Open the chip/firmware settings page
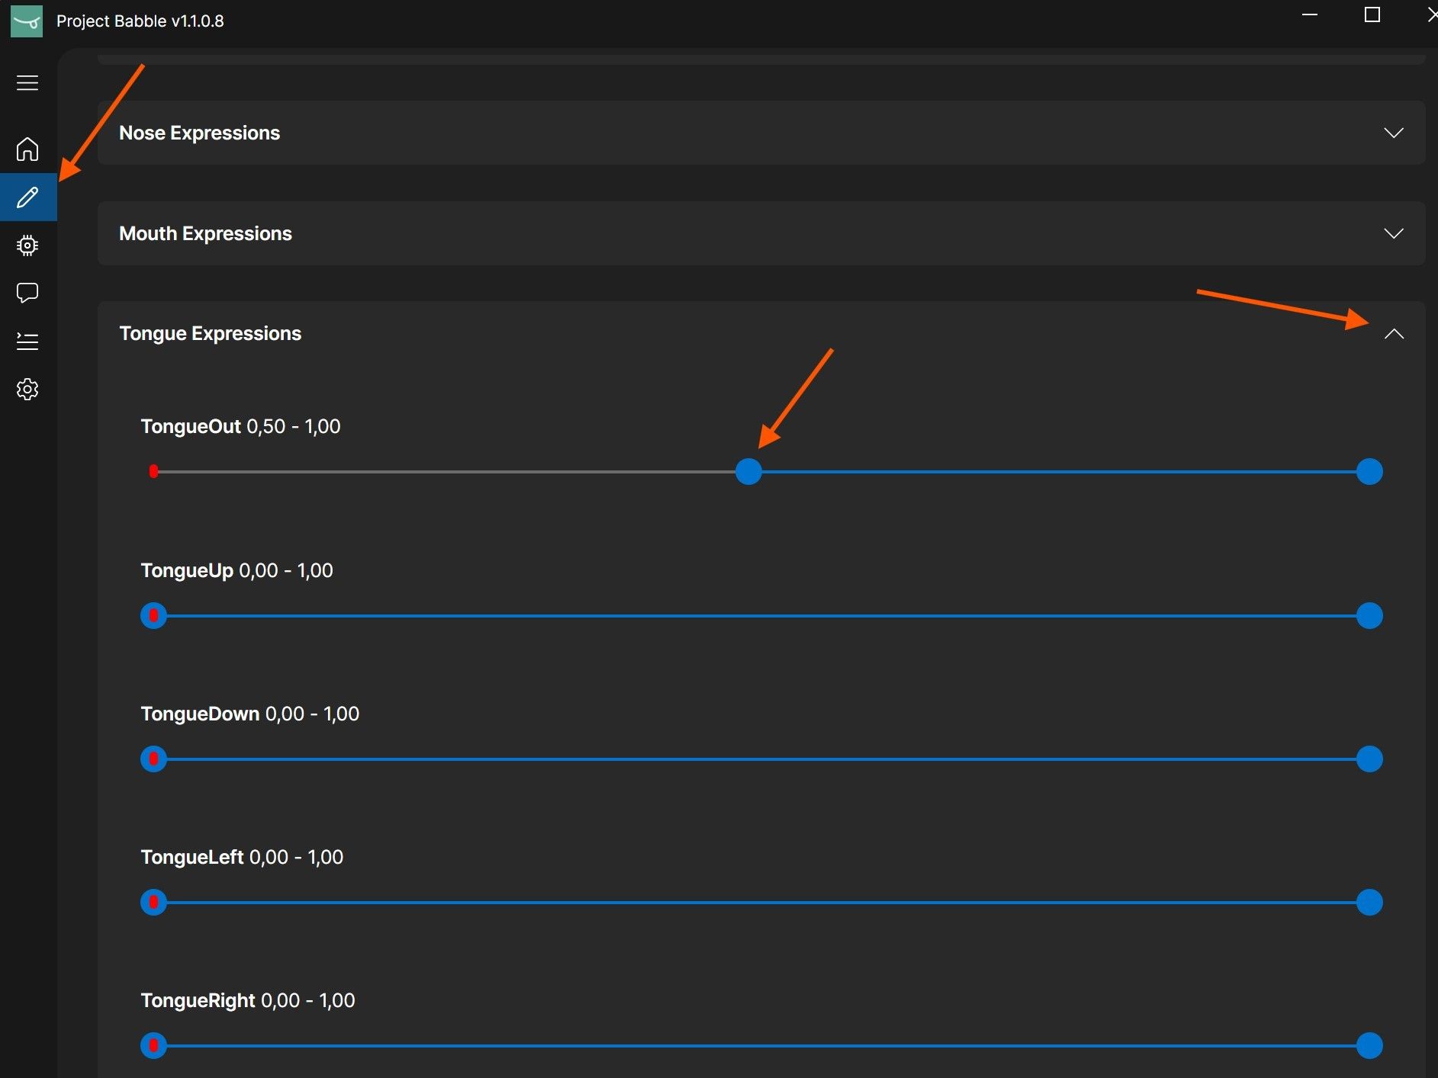1438x1078 pixels. pyautogui.click(x=27, y=245)
